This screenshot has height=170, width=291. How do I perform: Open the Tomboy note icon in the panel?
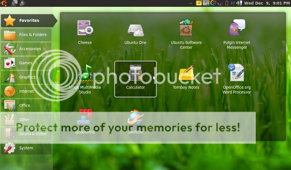click(199, 3)
